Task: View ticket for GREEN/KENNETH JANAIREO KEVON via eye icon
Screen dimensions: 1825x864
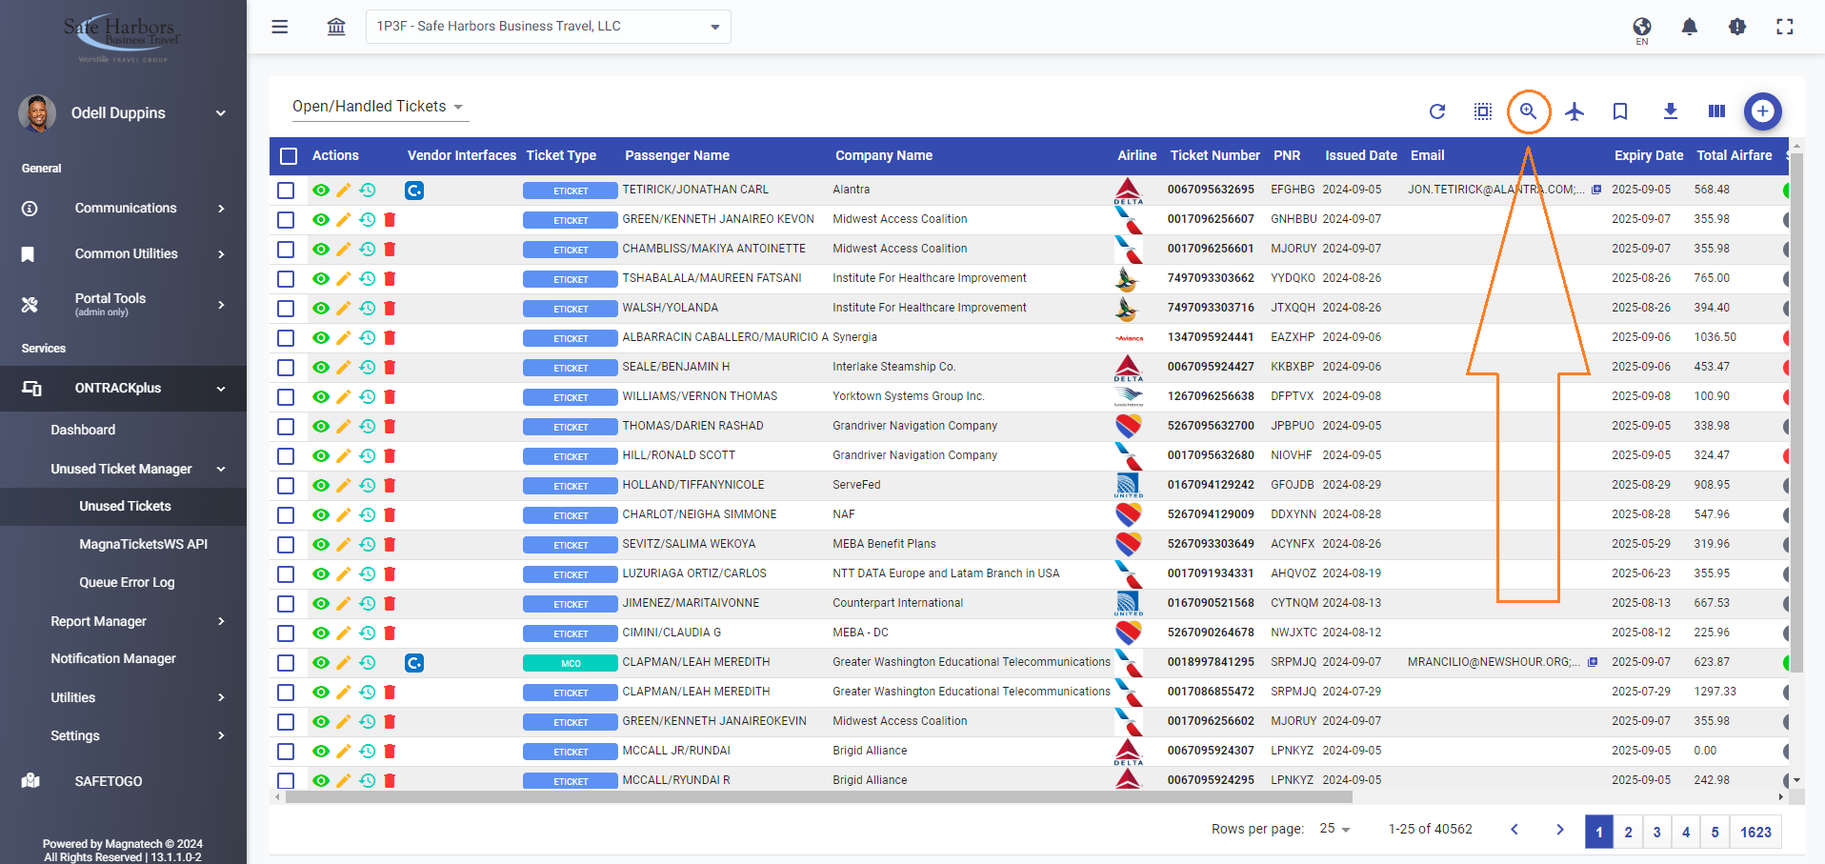Action: pos(321,220)
